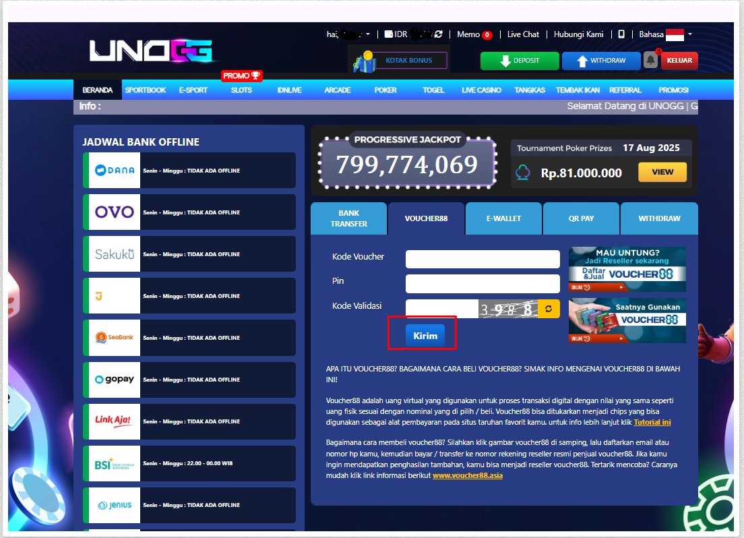Submit voucher with Kirim button

(425, 336)
